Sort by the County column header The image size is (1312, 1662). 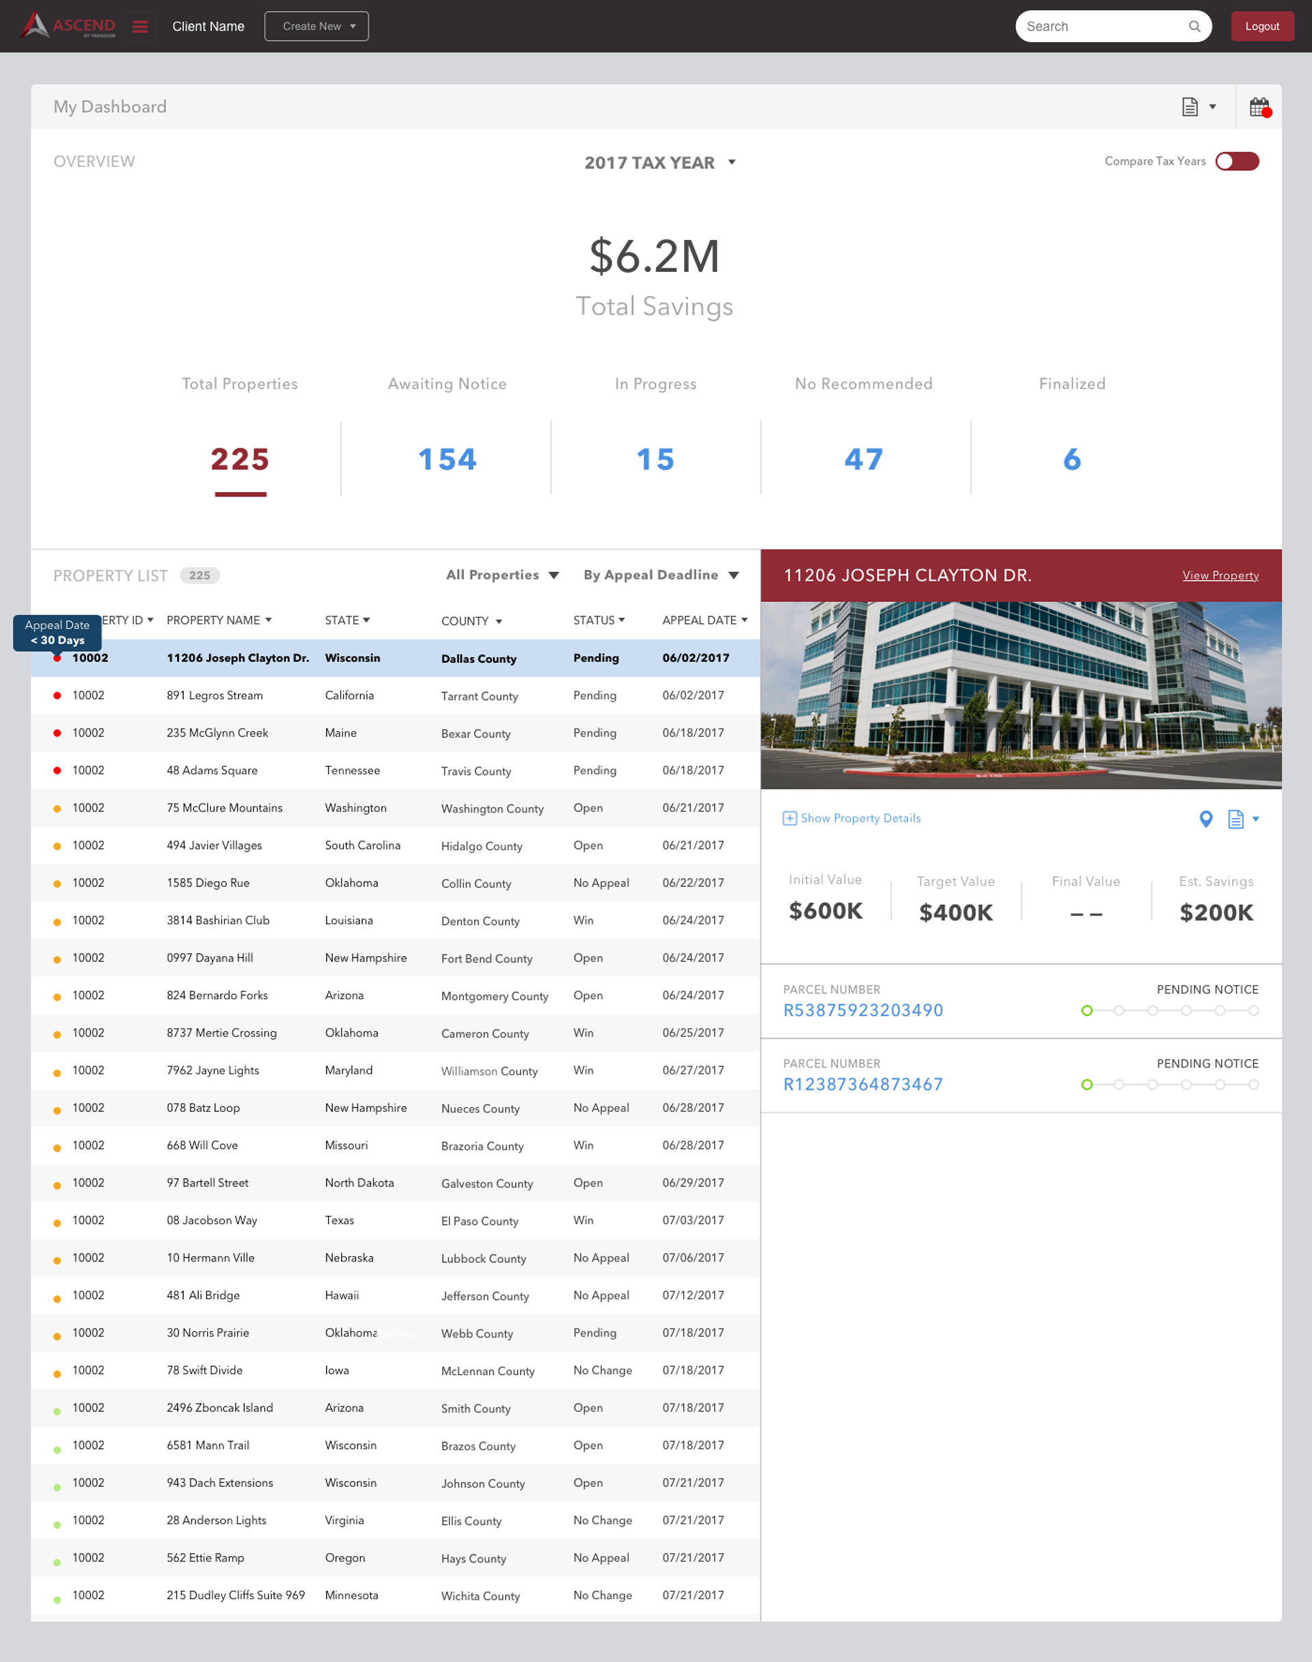471,621
